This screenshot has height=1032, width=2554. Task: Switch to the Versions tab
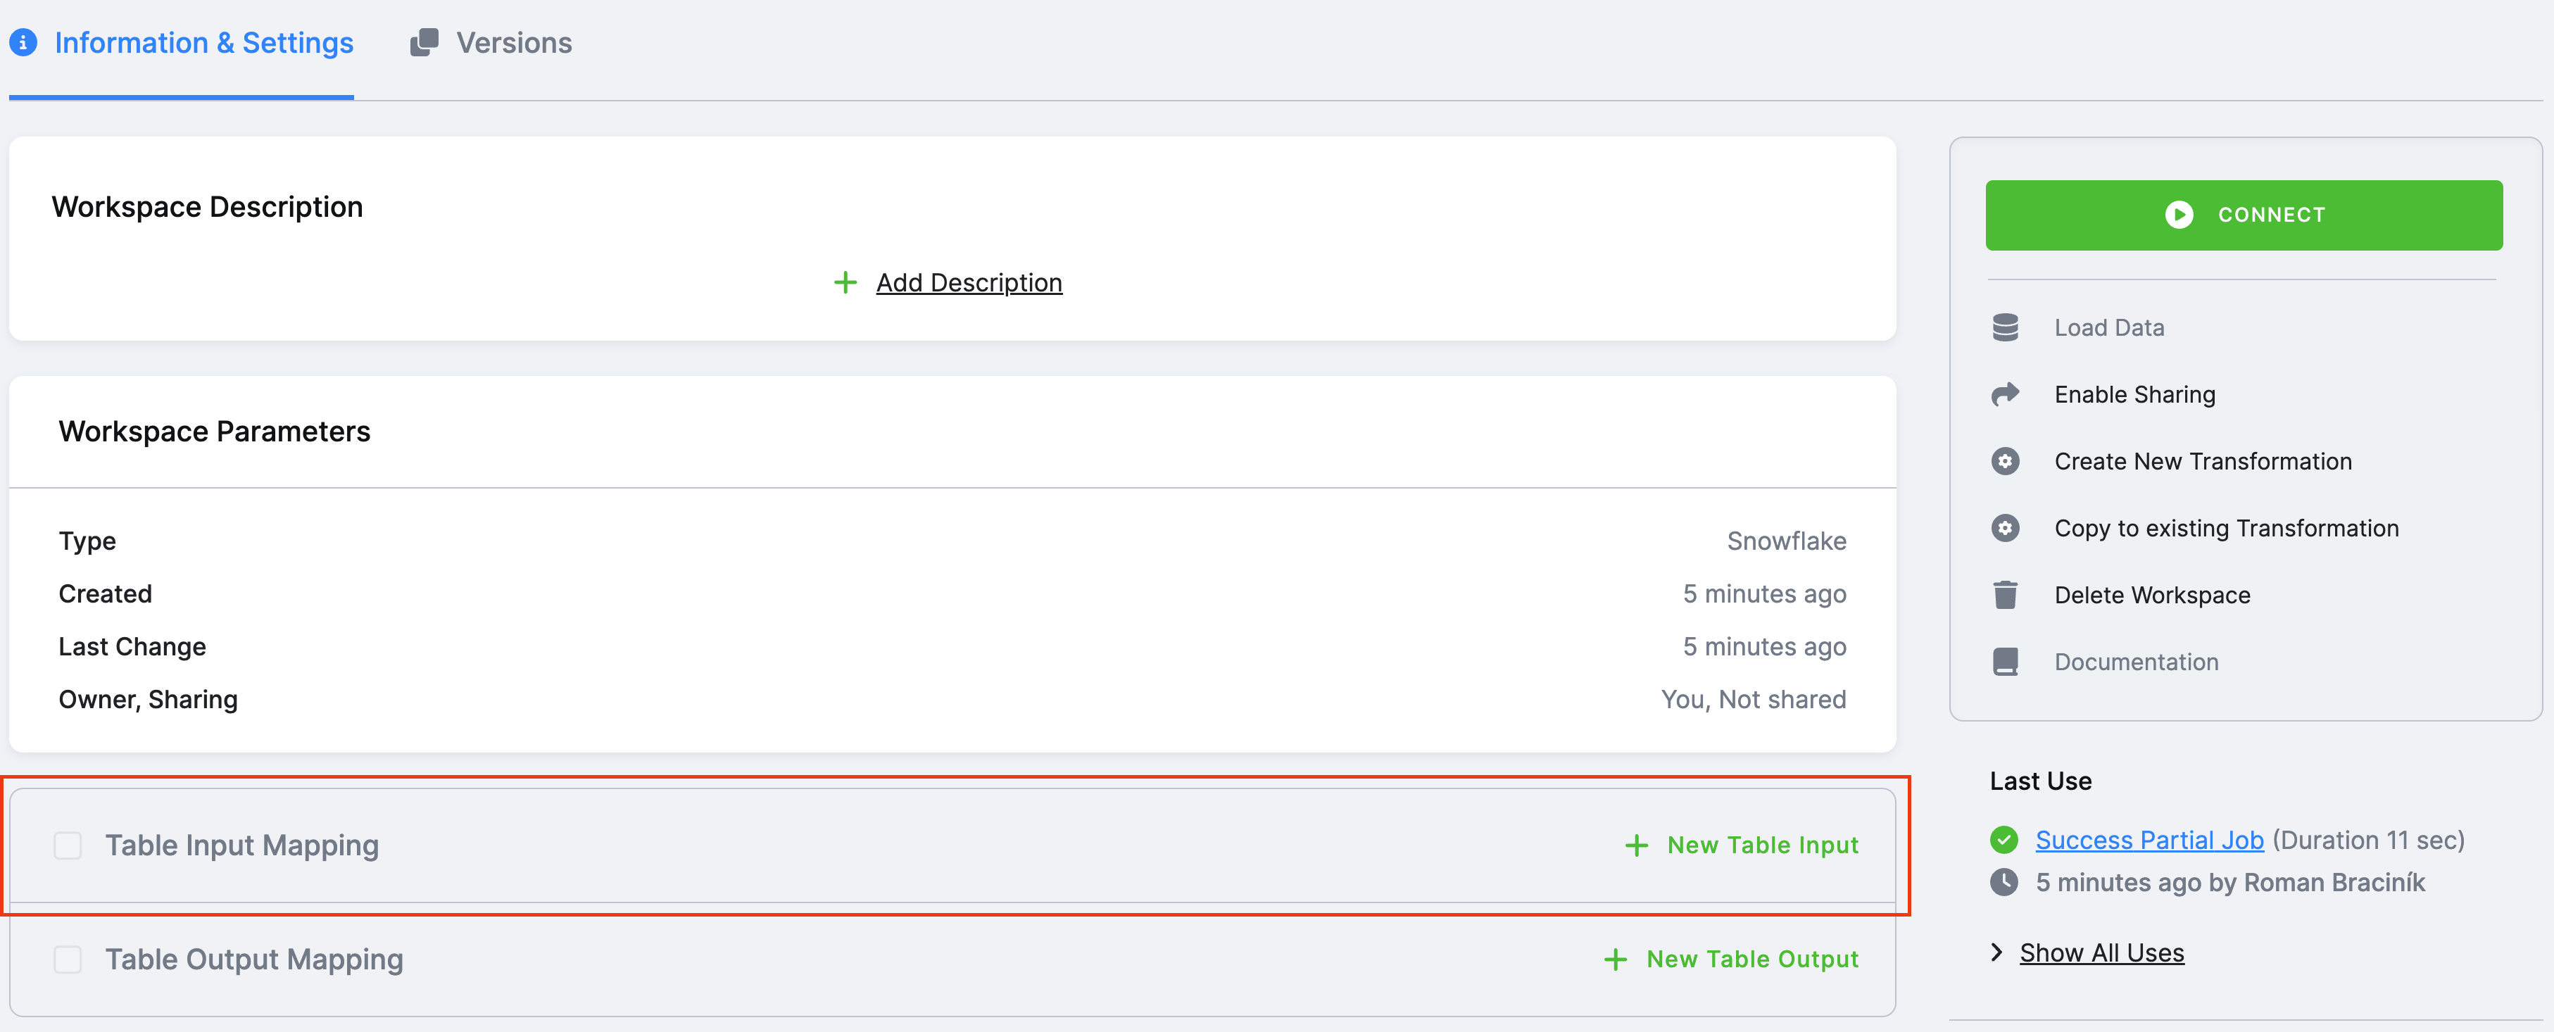tap(512, 43)
